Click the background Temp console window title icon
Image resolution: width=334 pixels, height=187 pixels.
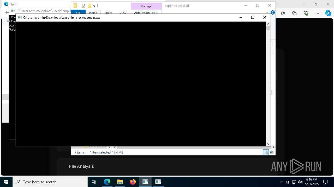13,11
